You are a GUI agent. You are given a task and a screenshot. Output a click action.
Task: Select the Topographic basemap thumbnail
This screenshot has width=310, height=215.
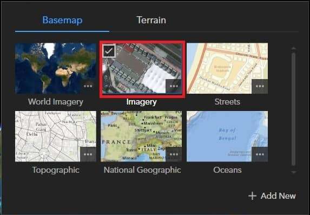coord(56,136)
